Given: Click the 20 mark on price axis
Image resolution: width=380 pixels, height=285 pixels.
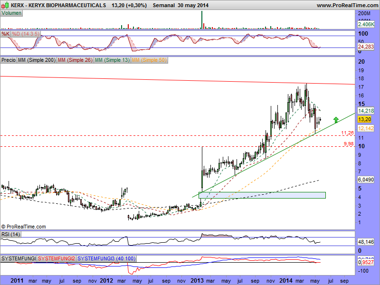Looking at the screenshot, I should 361,62.
